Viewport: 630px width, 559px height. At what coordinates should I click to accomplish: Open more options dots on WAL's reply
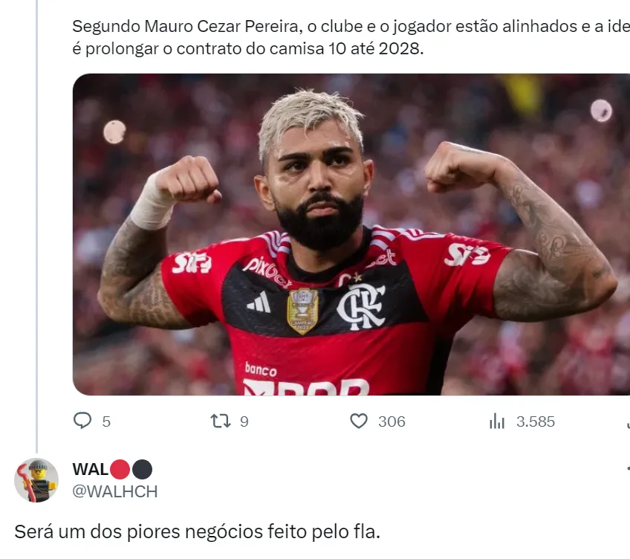point(628,468)
